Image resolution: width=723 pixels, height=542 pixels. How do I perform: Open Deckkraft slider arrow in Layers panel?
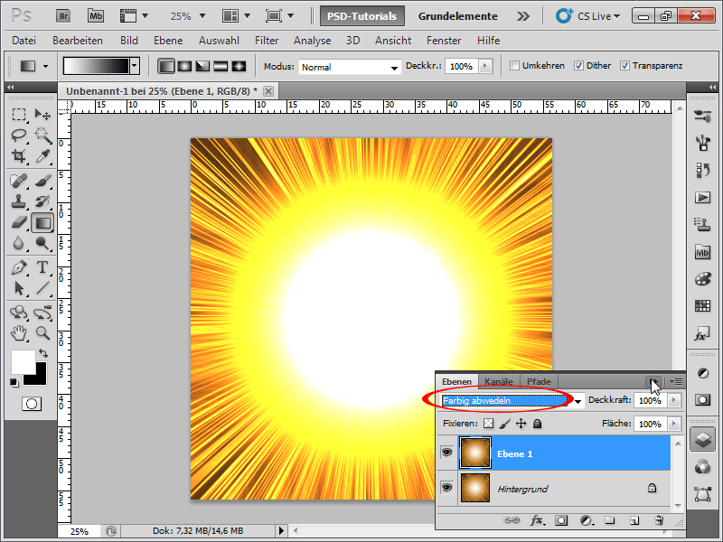coord(673,400)
